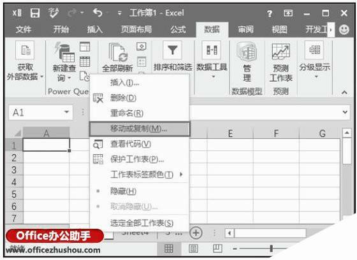This screenshot has height=260, width=357.
Task: Open the Name Box dropdown arrow
Action: coord(66,112)
